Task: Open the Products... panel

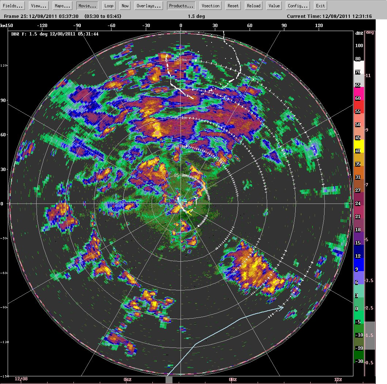Action: 181,5
